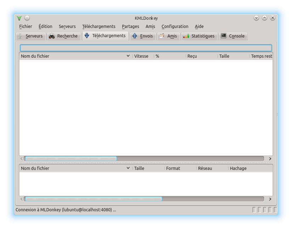The width and height of the screenshot is (292, 229).
Task: Click the blue down arrow Téléchargements icon
Action: coord(87,35)
